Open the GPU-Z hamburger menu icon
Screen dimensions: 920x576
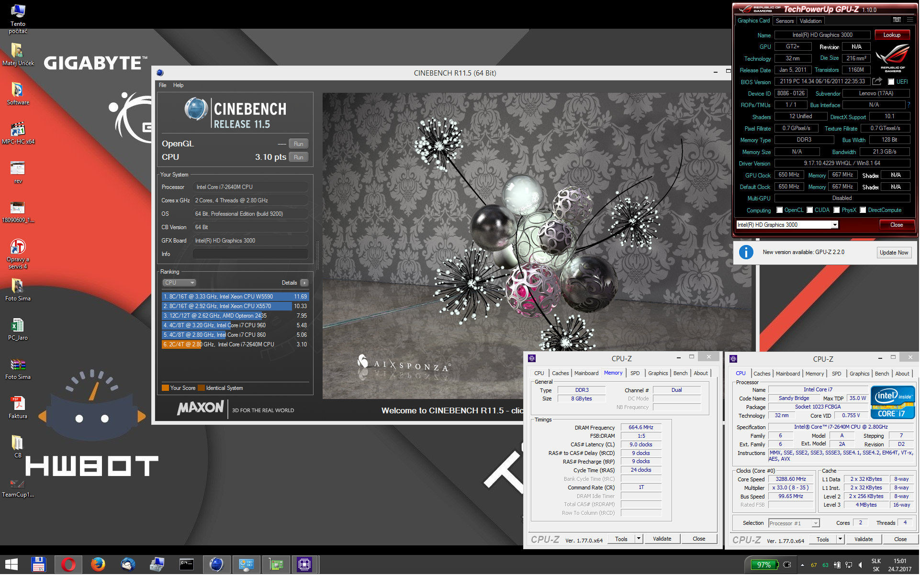pyautogui.click(x=910, y=20)
